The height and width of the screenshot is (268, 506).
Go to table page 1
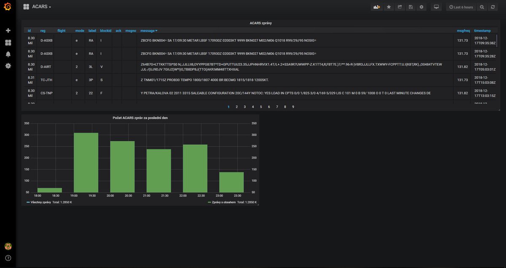click(x=229, y=107)
